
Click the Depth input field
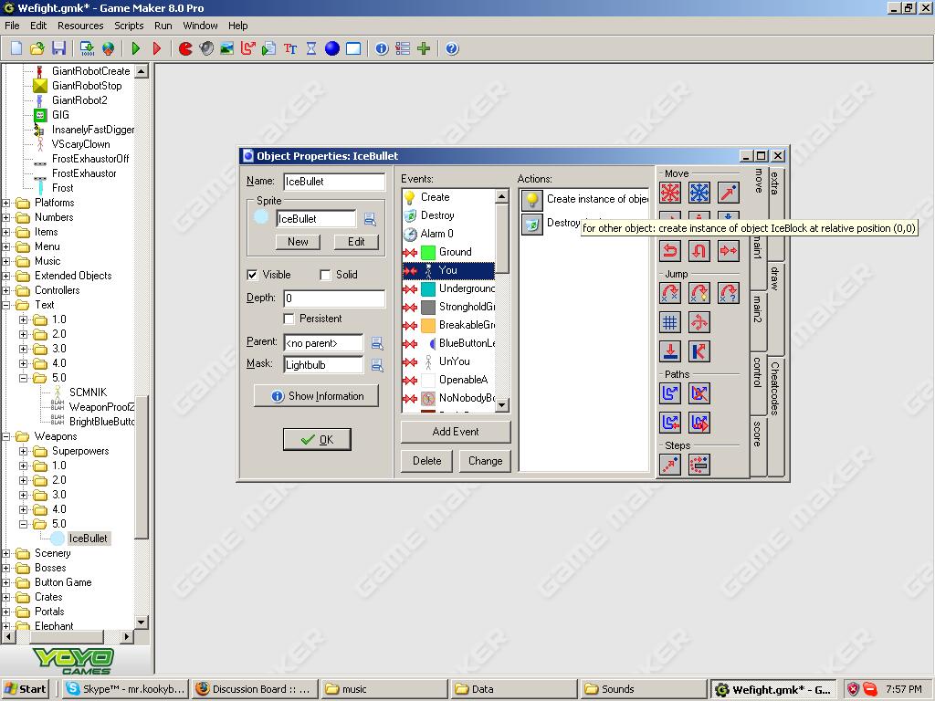[x=334, y=298]
